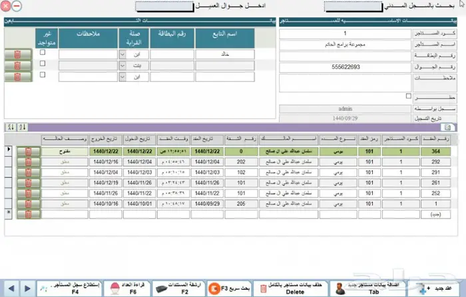Viewport: 466px width, 297px height.
Task: Open relation dropdown in third dependent row
Action: point(122,77)
